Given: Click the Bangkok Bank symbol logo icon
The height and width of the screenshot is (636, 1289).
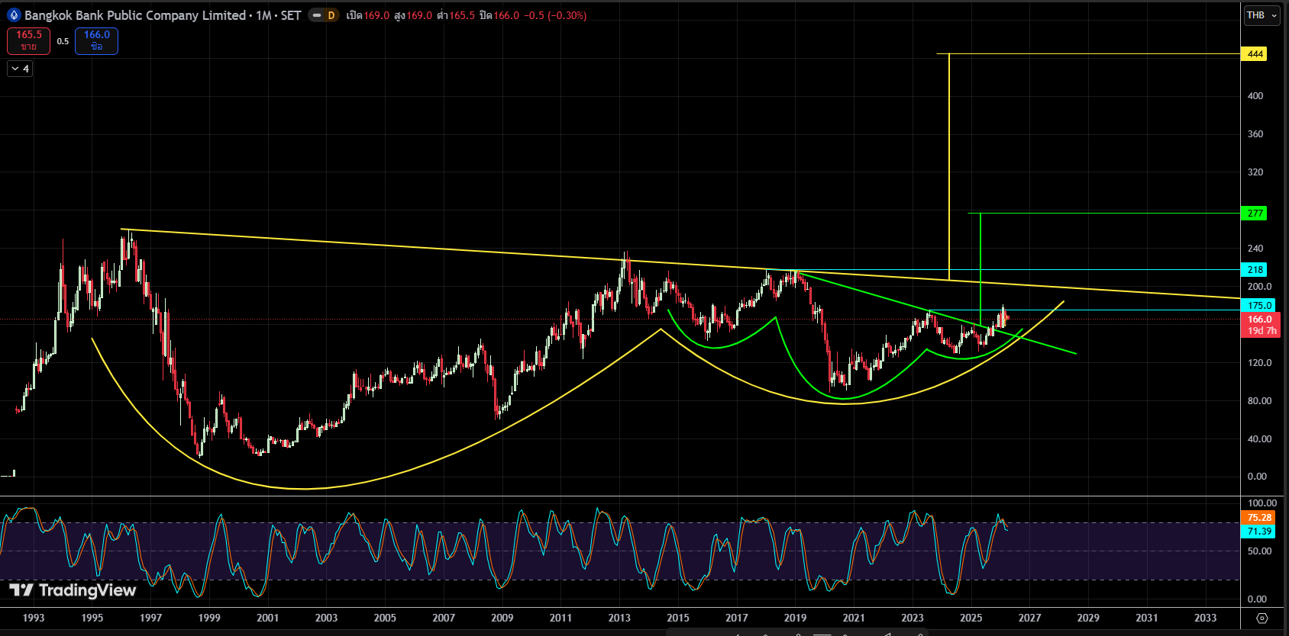Looking at the screenshot, I should [13, 15].
